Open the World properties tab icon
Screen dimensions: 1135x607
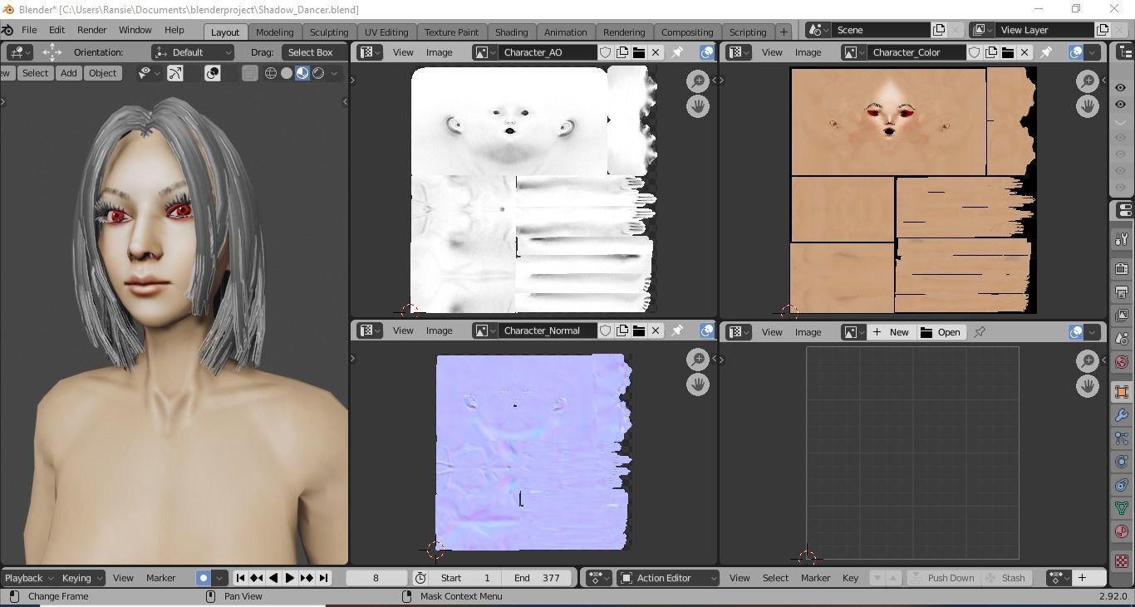coord(1122,362)
